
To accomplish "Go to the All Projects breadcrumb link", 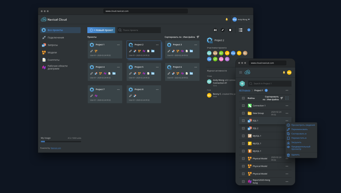I will click(245, 90).
